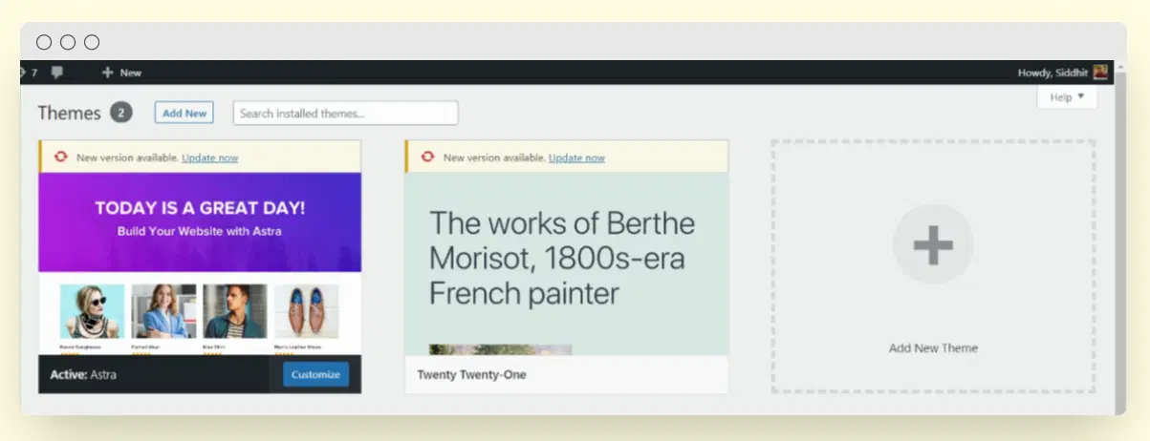Image resolution: width=1150 pixels, height=441 pixels.
Task: Click the large plus icon for new theme
Action: tap(932, 245)
